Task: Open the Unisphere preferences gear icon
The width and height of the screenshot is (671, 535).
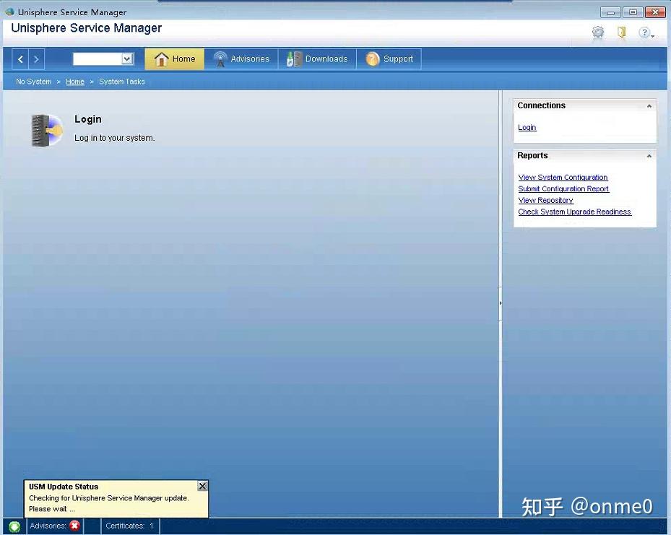Action: click(x=597, y=33)
